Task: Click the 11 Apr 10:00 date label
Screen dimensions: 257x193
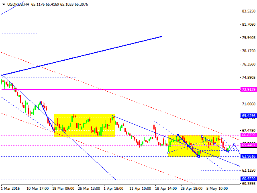Action: point(140,189)
